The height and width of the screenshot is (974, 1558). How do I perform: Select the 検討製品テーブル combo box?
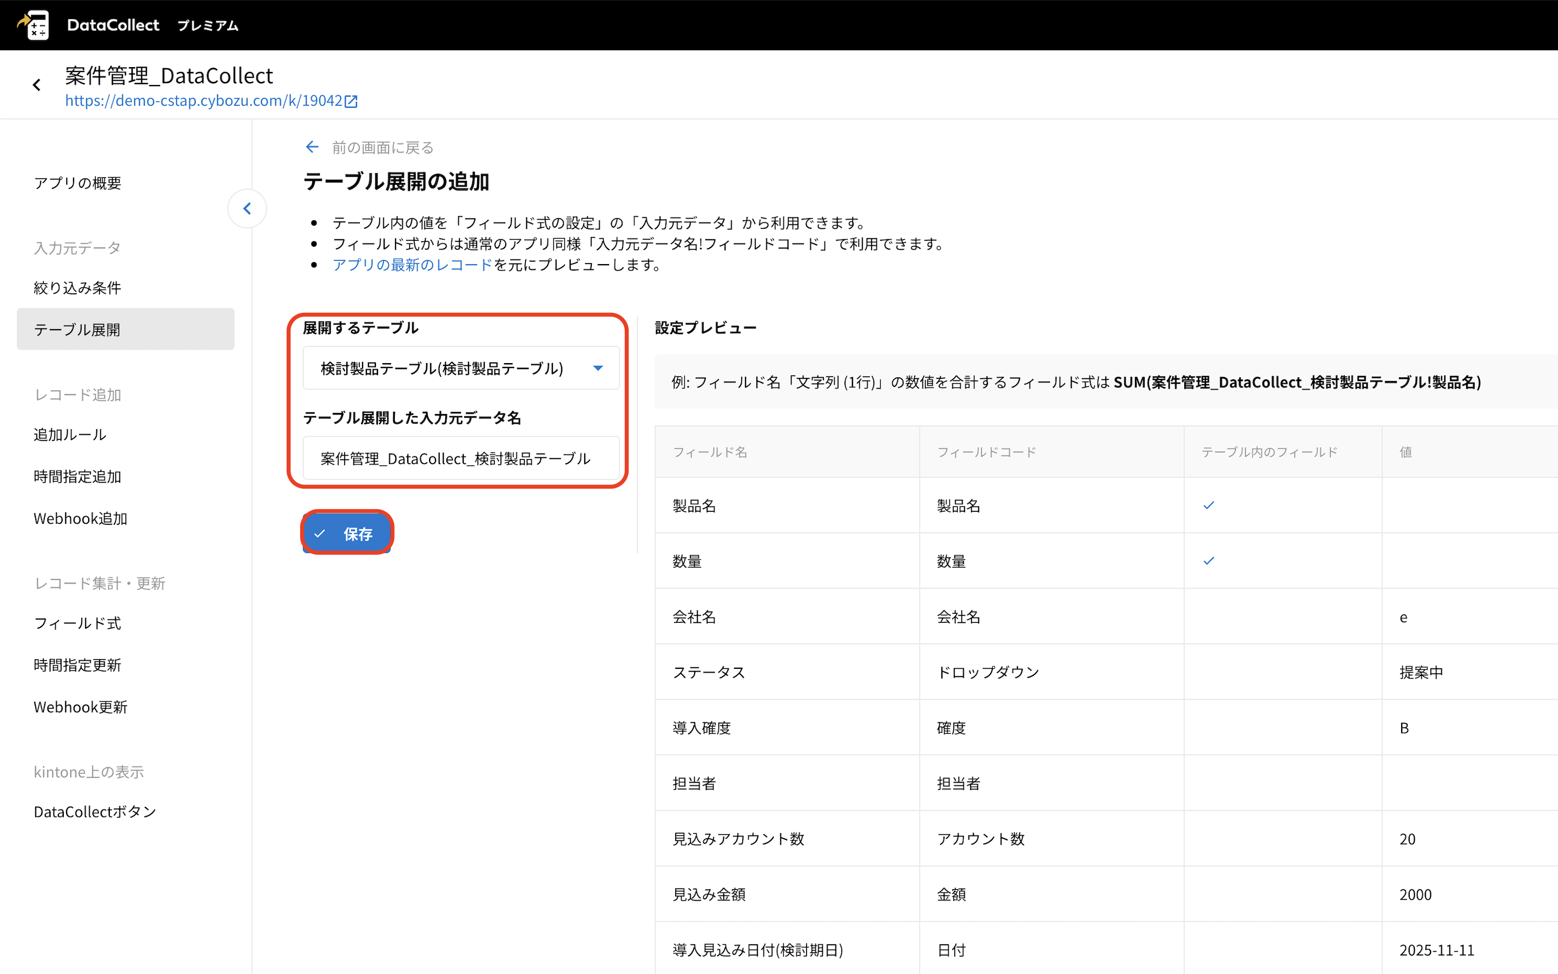point(441,368)
